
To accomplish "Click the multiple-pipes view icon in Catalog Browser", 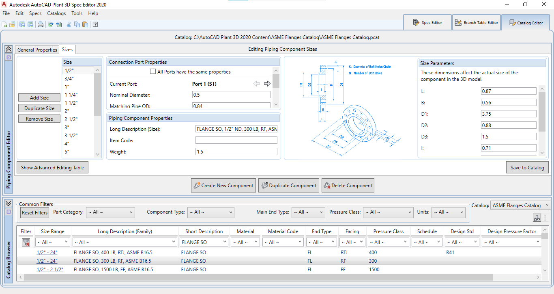I will pyautogui.click(x=537, y=218).
